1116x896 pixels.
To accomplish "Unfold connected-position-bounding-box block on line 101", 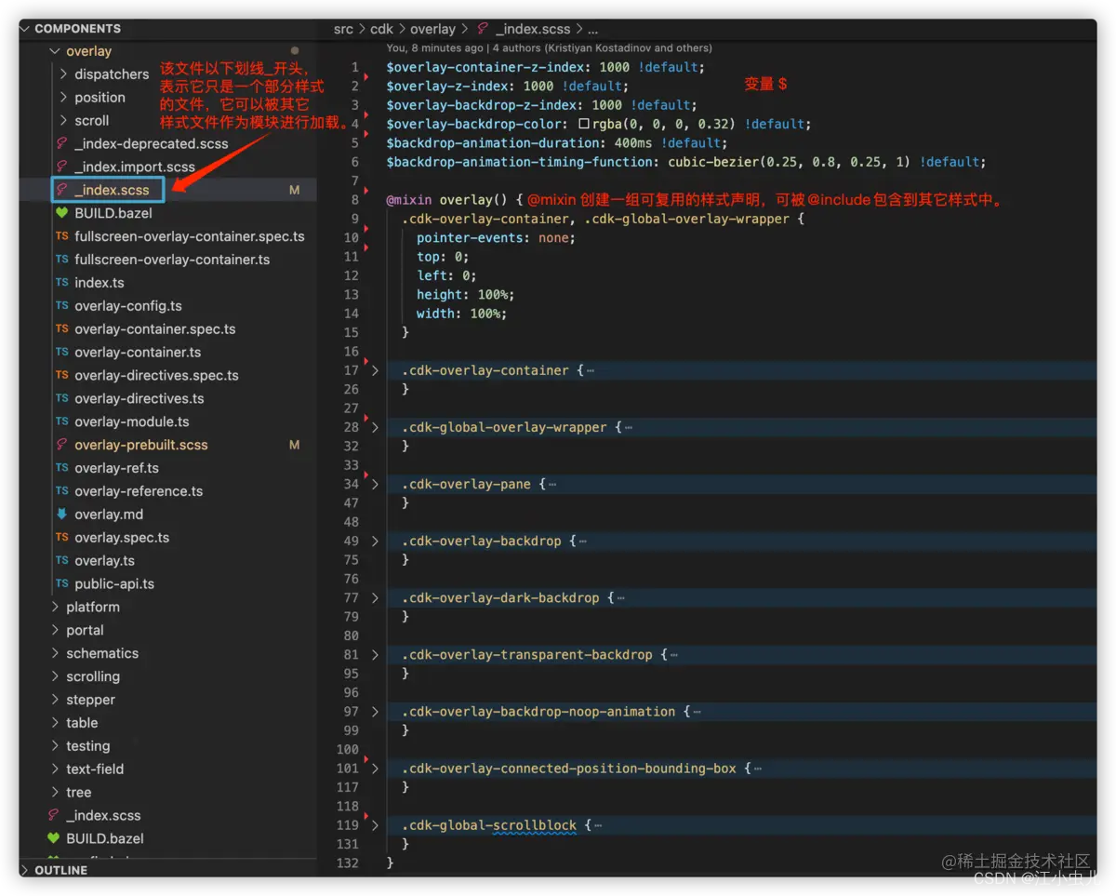I will point(375,769).
